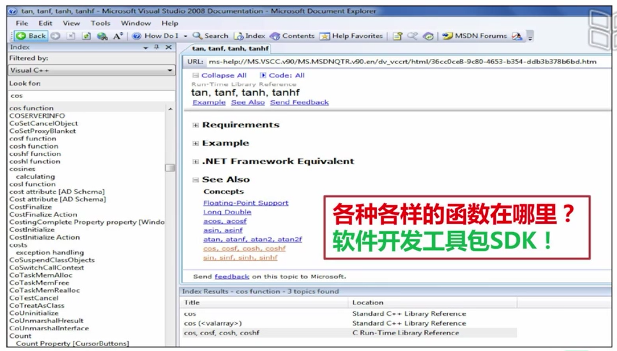The image size is (617, 351).
Task: Click the Refresh page toolbar icon
Action: click(x=87, y=36)
